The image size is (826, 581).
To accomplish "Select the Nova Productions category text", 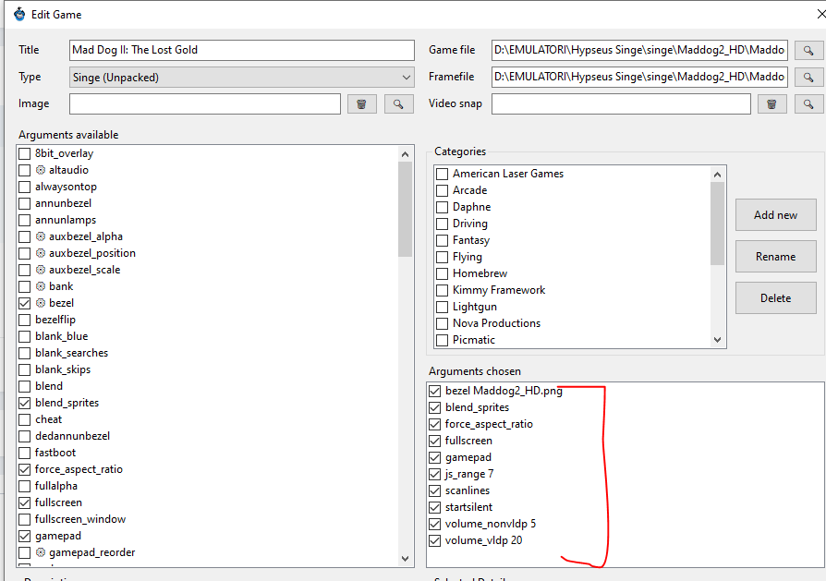I will [x=496, y=323].
